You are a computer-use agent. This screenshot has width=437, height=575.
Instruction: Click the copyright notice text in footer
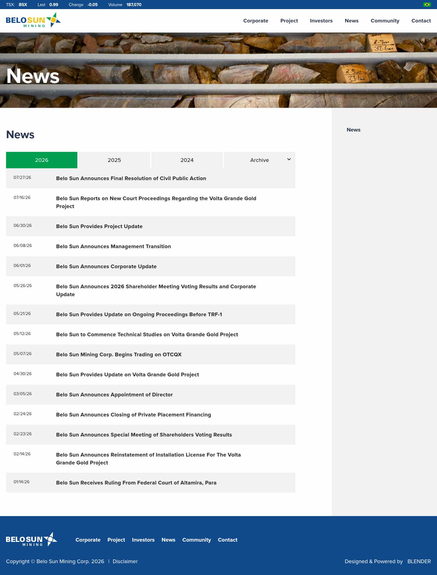[55, 561]
